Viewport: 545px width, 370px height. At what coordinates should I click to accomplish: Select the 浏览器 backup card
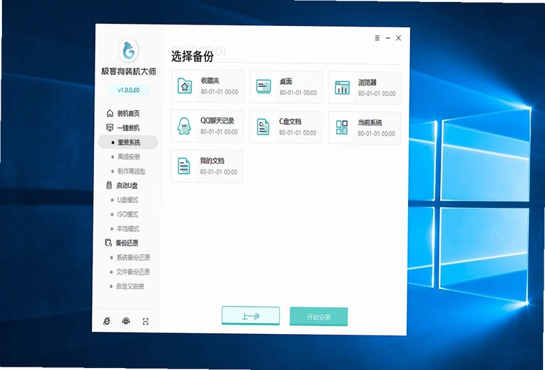pyautogui.click(x=365, y=88)
